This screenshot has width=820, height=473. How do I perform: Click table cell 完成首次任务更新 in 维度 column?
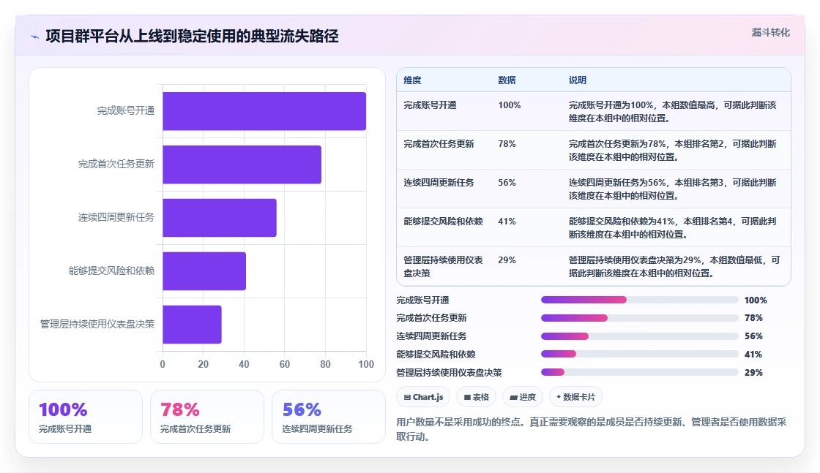(439, 143)
